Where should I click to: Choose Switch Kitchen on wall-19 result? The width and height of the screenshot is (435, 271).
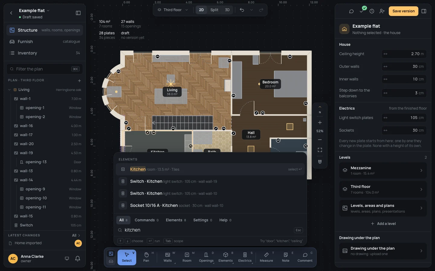tap(210, 181)
